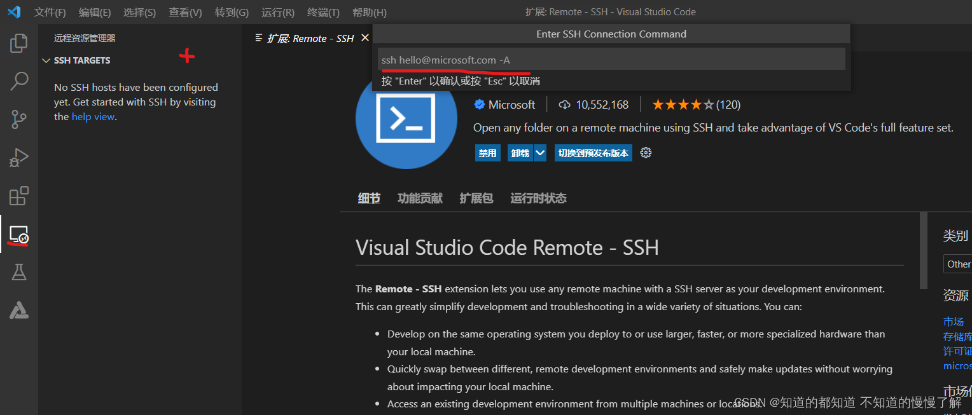The width and height of the screenshot is (972, 415).
Task: Select the Remote Explorer icon
Action: click(18, 235)
